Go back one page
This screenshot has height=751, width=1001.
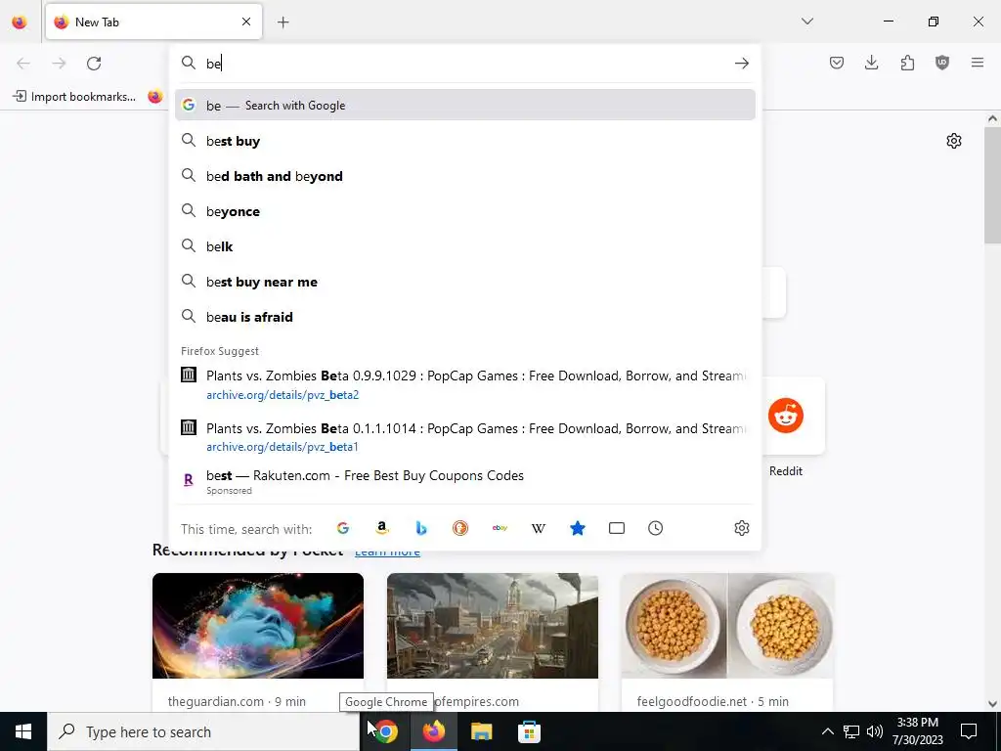coord(23,64)
